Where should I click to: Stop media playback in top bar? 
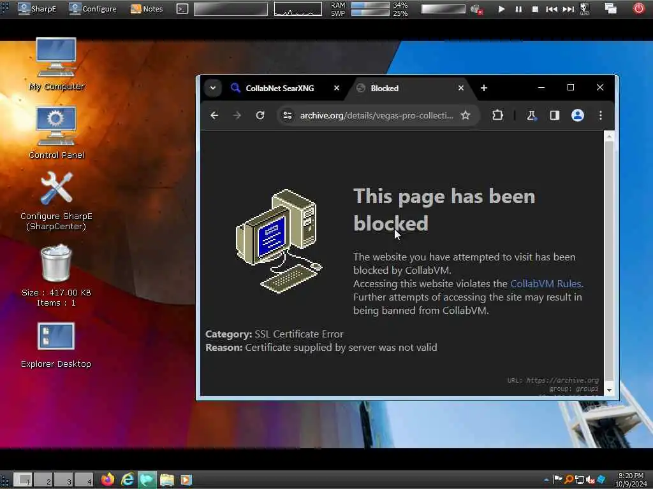[535, 9]
